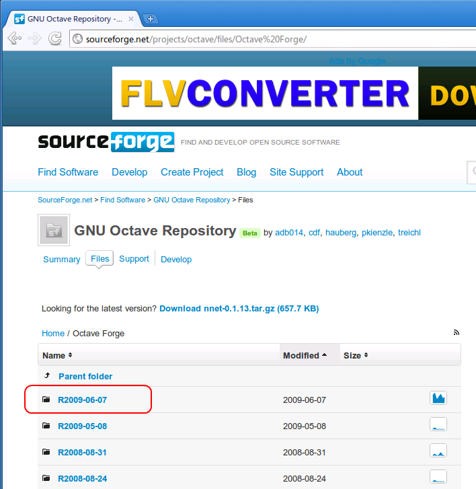Open the R2009-05-08 folder
The width and height of the screenshot is (476, 489).
(82, 426)
